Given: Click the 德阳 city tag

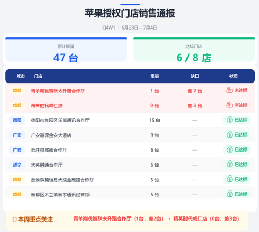Looking at the screenshot, I should pos(17,120).
